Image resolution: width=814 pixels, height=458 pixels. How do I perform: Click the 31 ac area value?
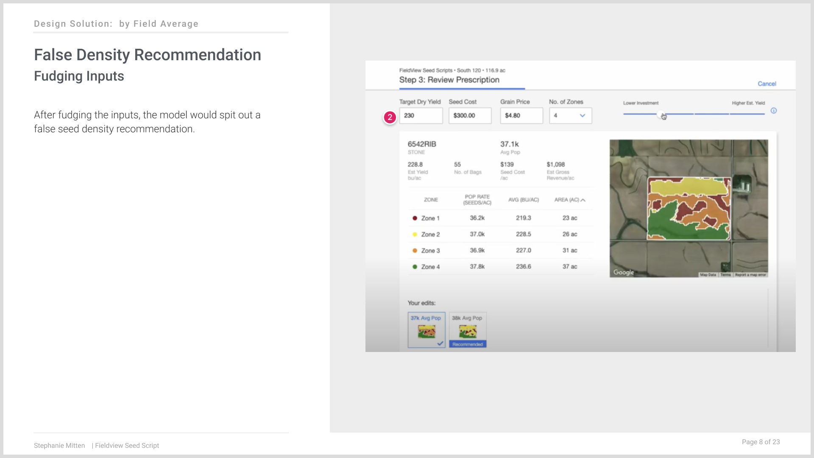click(570, 251)
